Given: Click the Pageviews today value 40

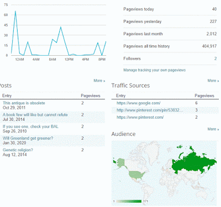Looking at the screenshot, I should click(214, 9).
